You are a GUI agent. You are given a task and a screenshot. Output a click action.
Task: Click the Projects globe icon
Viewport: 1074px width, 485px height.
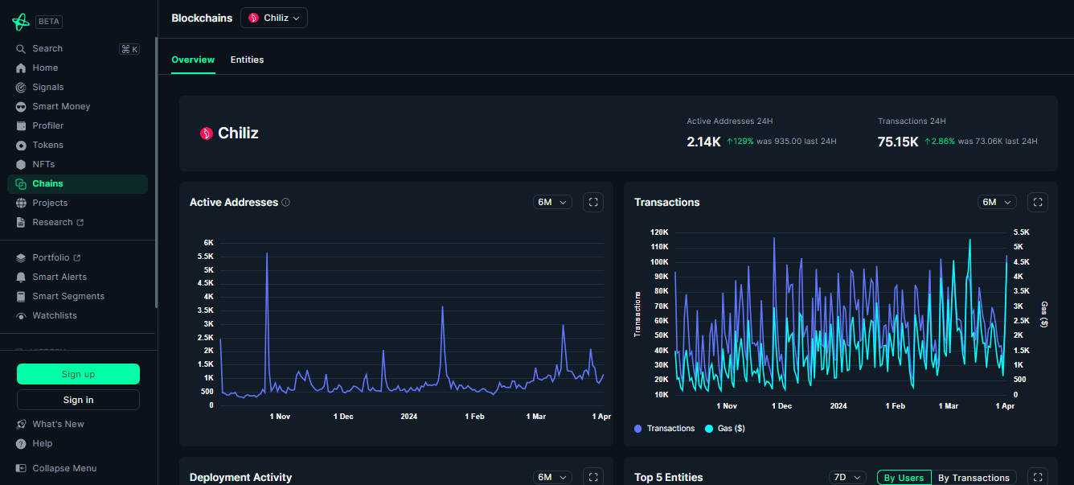pos(21,203)
